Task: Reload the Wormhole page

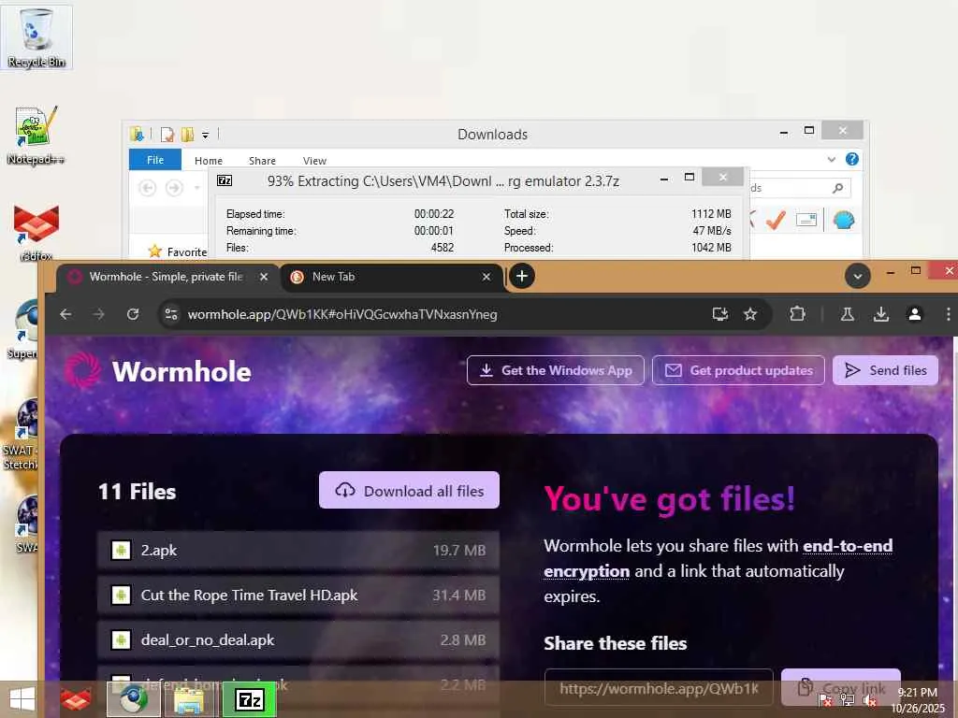Action: click(133, 314)
